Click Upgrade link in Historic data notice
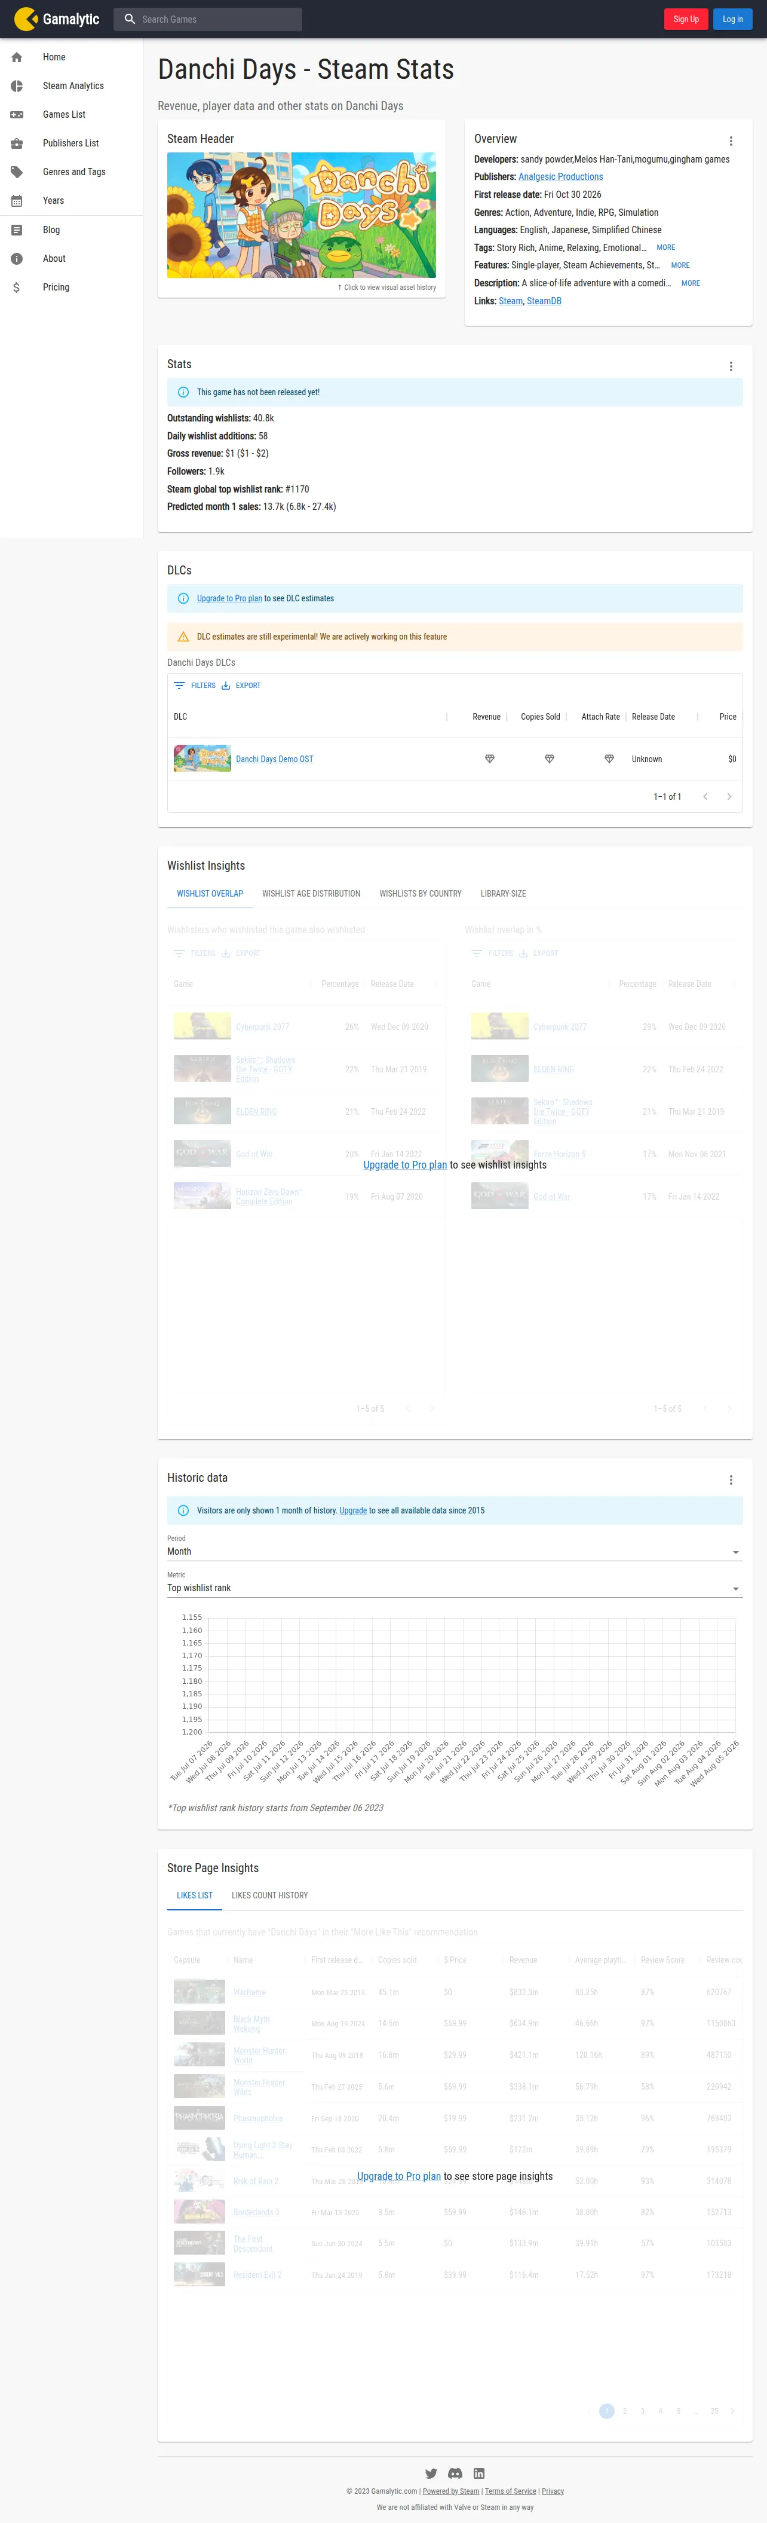Image resolution: width=767 pixels, height=2523 pixels. point(353,1510)
